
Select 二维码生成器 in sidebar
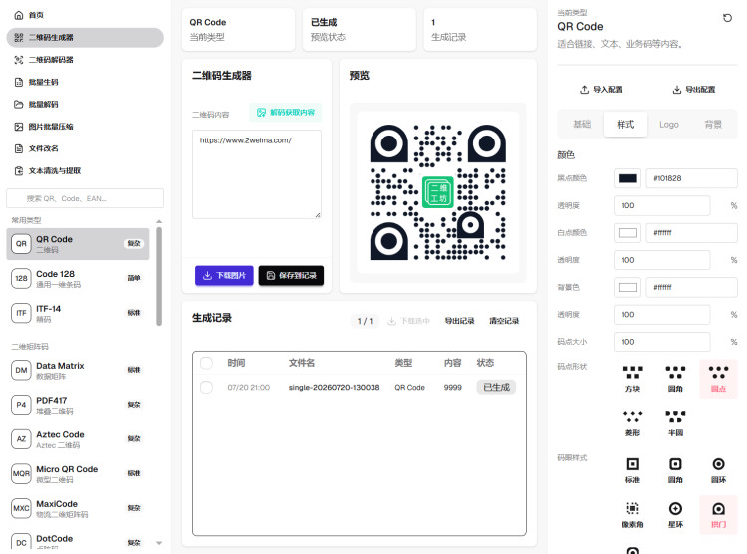[86, 37]
